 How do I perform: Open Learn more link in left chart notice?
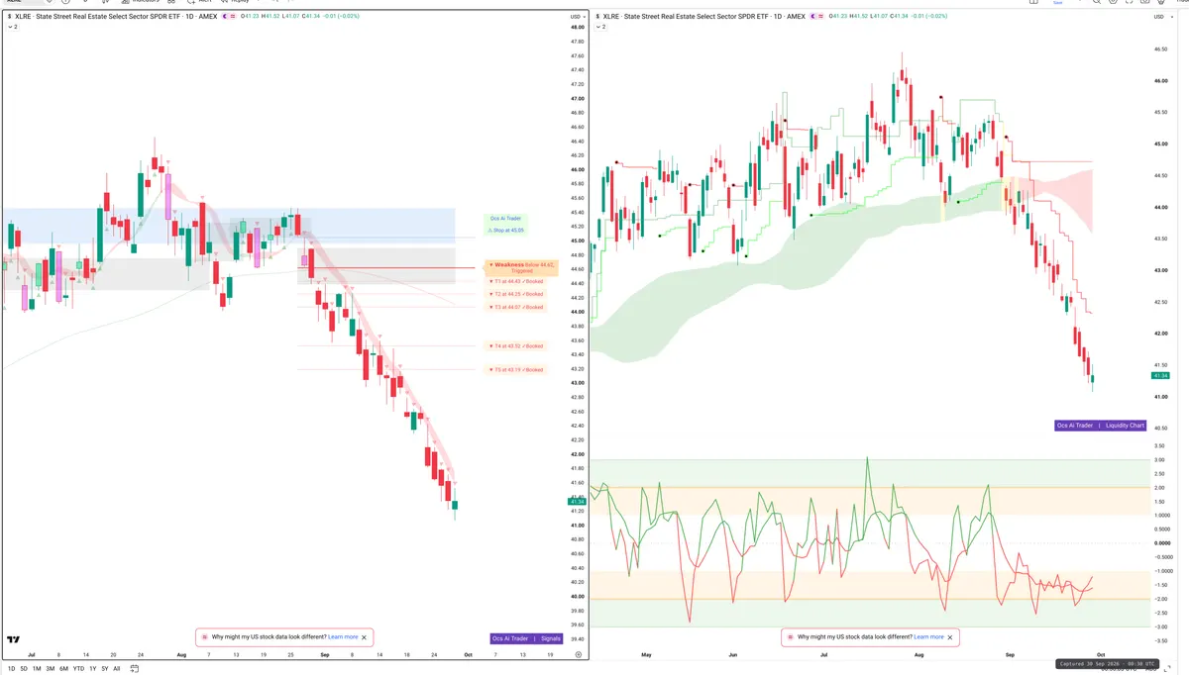click(343, 637)
